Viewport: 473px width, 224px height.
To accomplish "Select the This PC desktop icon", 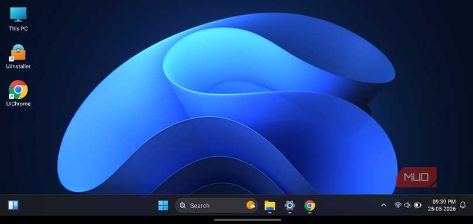I will click(x=18, y=19).
